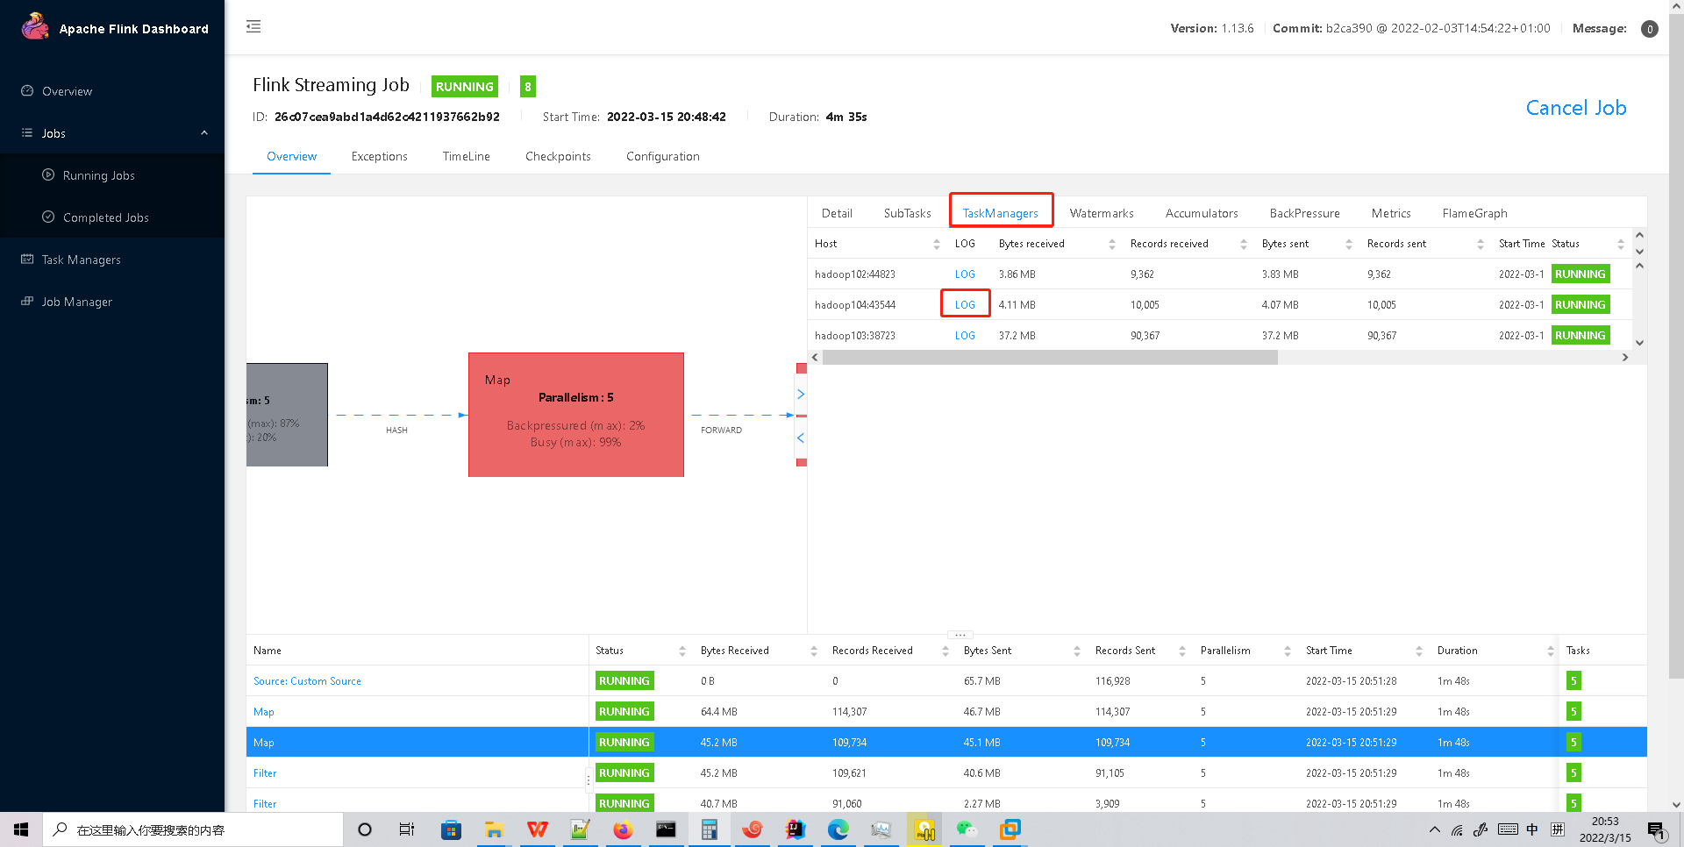Open the TaskManagers tab
The image size is (1684, 847).
point(1000,213)
